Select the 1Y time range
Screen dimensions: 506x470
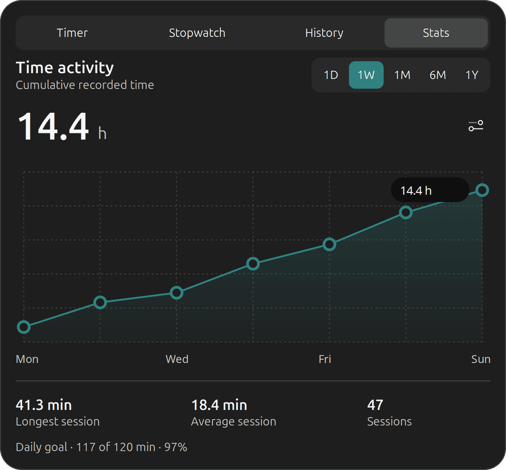pyautogui.click(x=471, y=75)
